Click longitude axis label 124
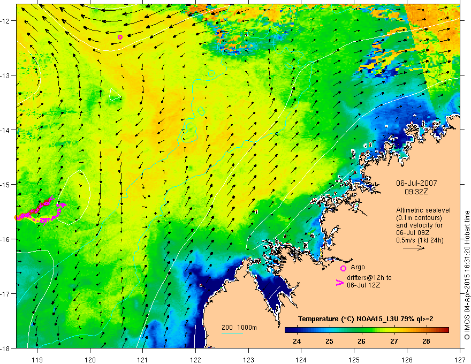Viewport: 471px width, 364px height. click(301, 360)
